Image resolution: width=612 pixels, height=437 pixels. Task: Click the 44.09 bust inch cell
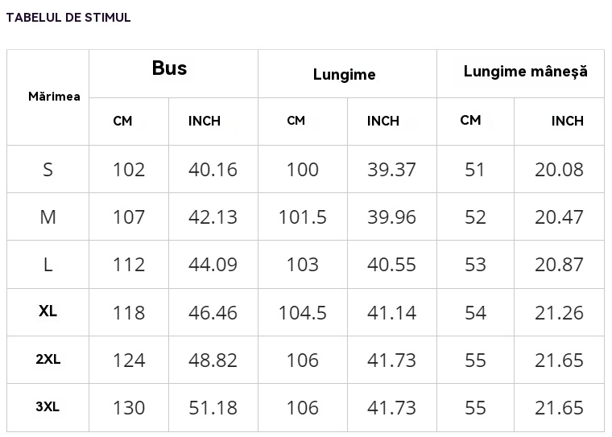pyautogui.click(x=213, y=265)
